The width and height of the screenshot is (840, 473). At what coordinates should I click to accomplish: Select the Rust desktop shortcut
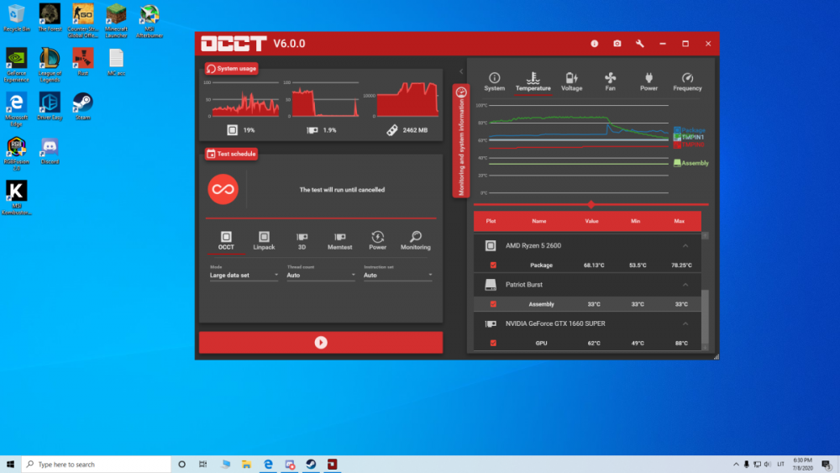click(x=82, y=62)
